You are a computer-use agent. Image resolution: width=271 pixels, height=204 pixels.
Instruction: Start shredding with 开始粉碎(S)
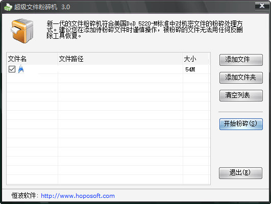click(x=241, y=124)
